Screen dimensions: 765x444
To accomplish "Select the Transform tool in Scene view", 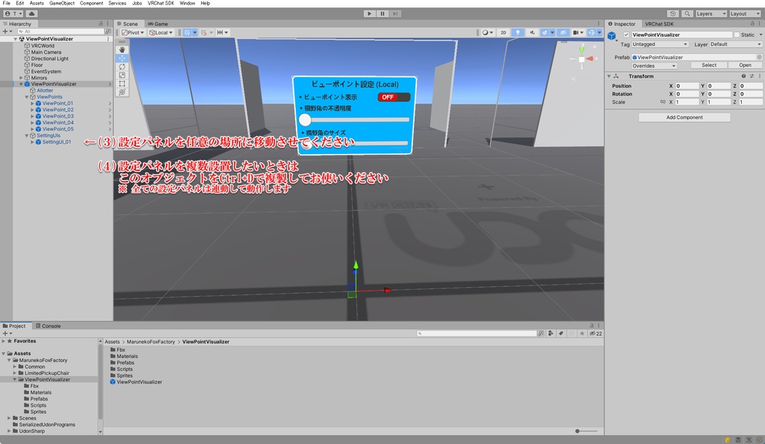I will click(122, 92).
